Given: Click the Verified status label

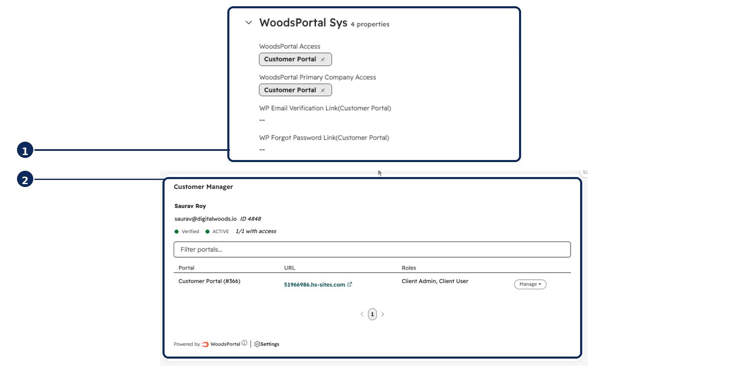Looking at the screenshot, I should click(x=190, y=231).
